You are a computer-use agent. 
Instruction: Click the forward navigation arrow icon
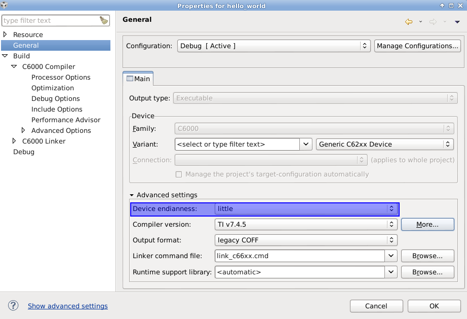click(x=433, y=21)
